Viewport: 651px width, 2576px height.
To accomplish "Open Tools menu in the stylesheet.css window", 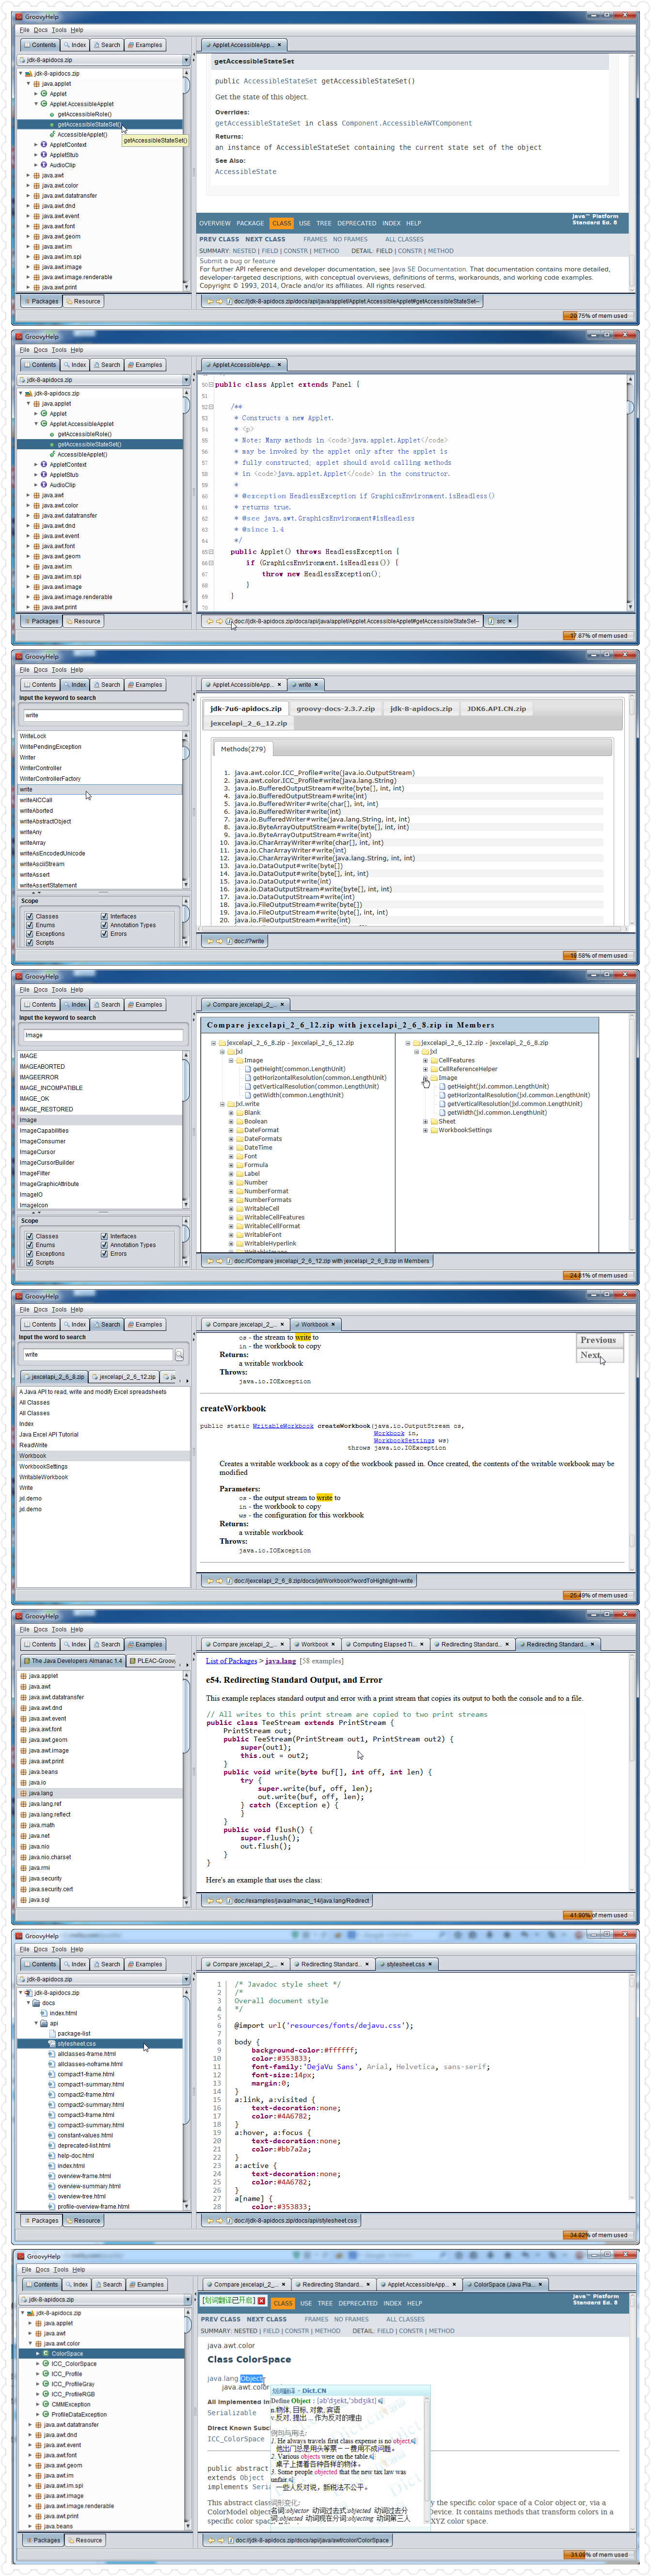I will [59, 1949].
